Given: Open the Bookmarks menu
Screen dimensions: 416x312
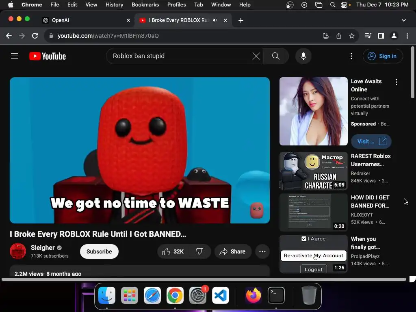Looking at the screenshot, I should point(145,5).
